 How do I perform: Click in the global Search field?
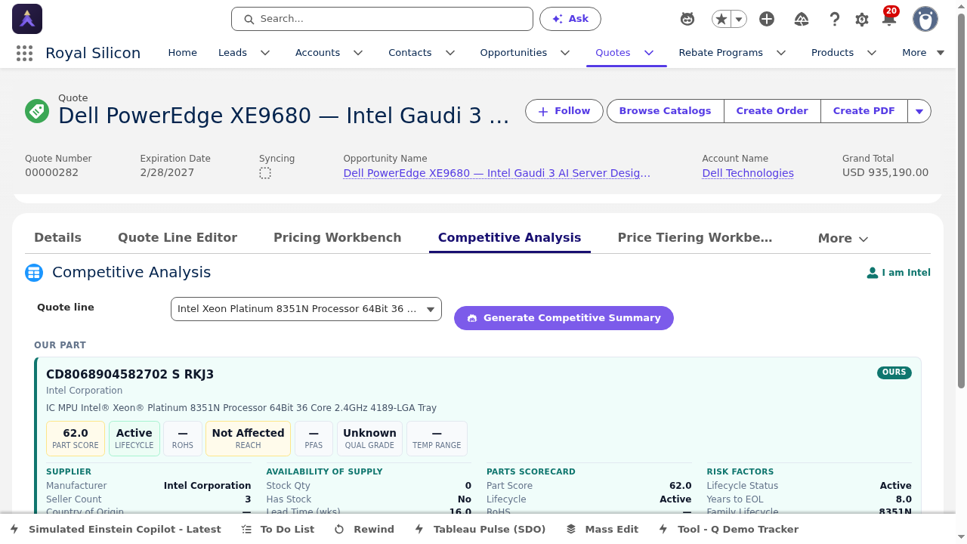[382, 19]
